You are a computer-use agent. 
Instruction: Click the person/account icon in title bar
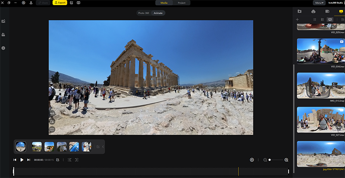[x=31, y=3]
